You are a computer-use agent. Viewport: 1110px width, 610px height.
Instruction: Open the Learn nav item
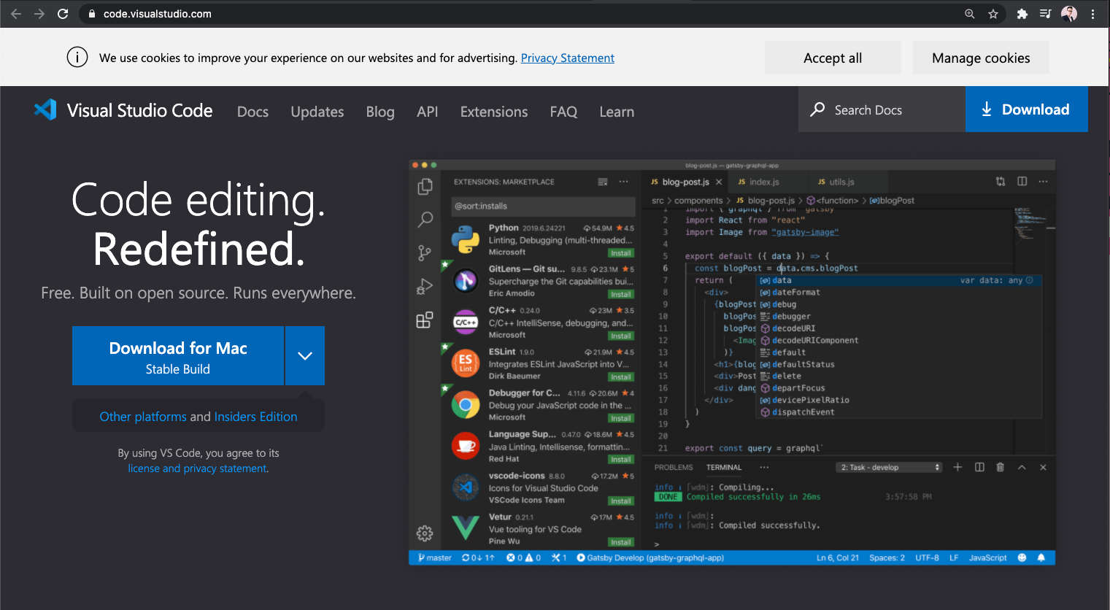[617, 112]
